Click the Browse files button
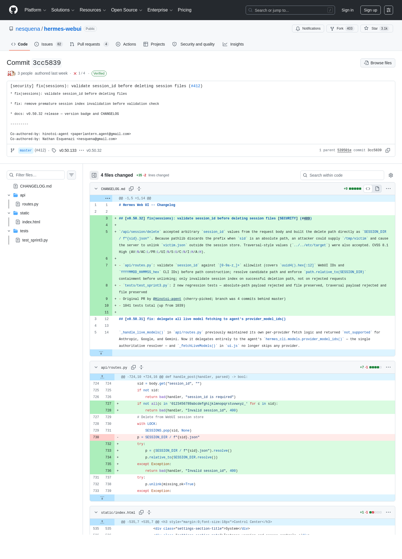This screenshot has height=559, width=402. (378, 63)
